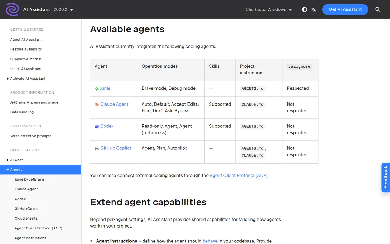Toggle the dark theme contrast icon
Viewport: 390px width, 244px height.
coord(304,9)
